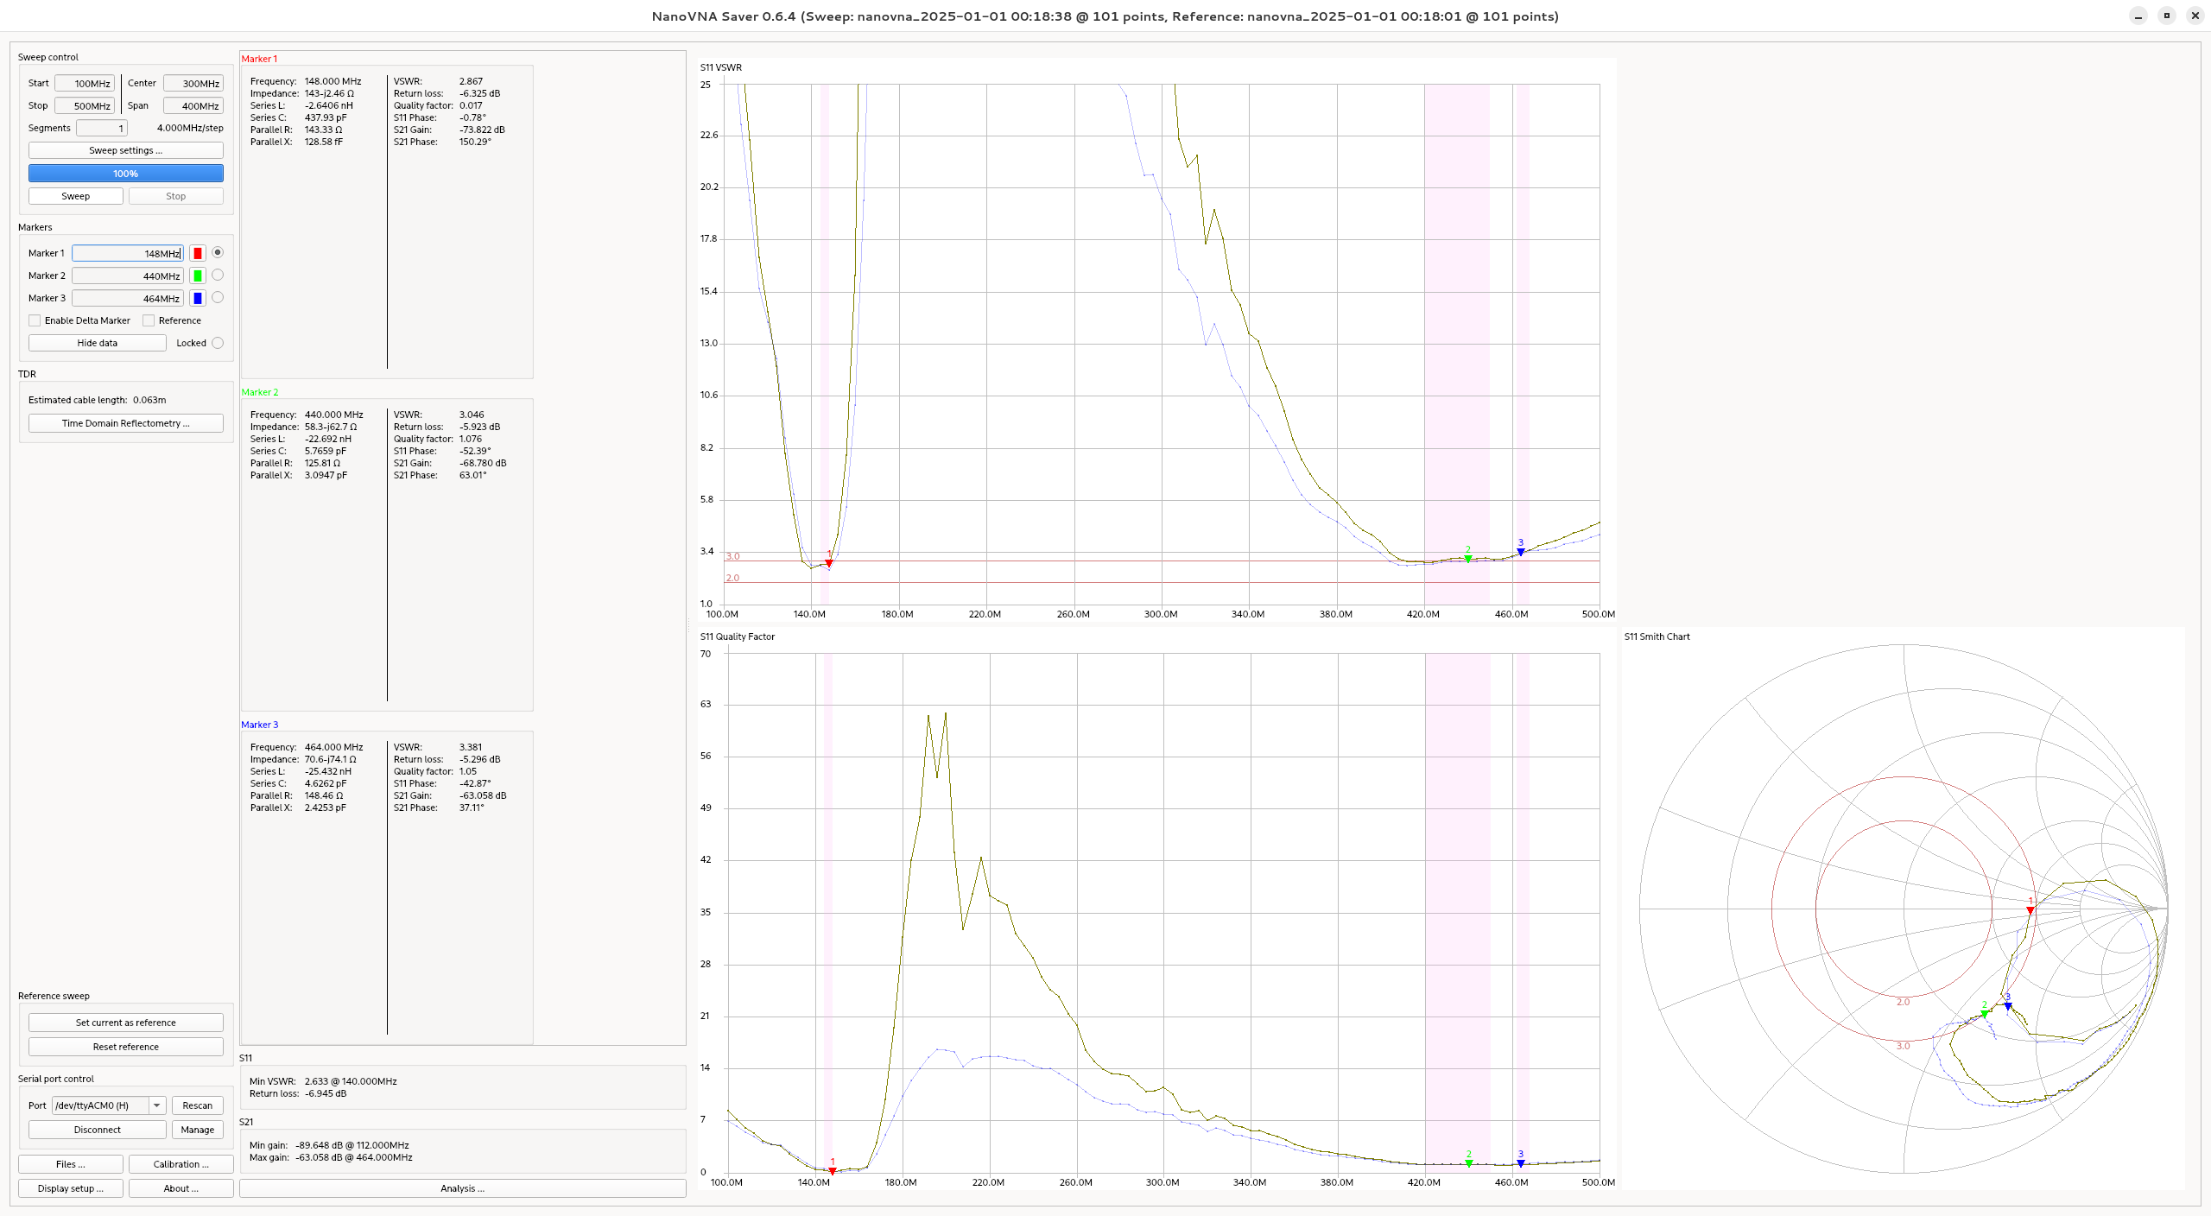Open Marker 2 green color swatch
The width and height of the screenshot is (2211, 1216).
(198, 275)
